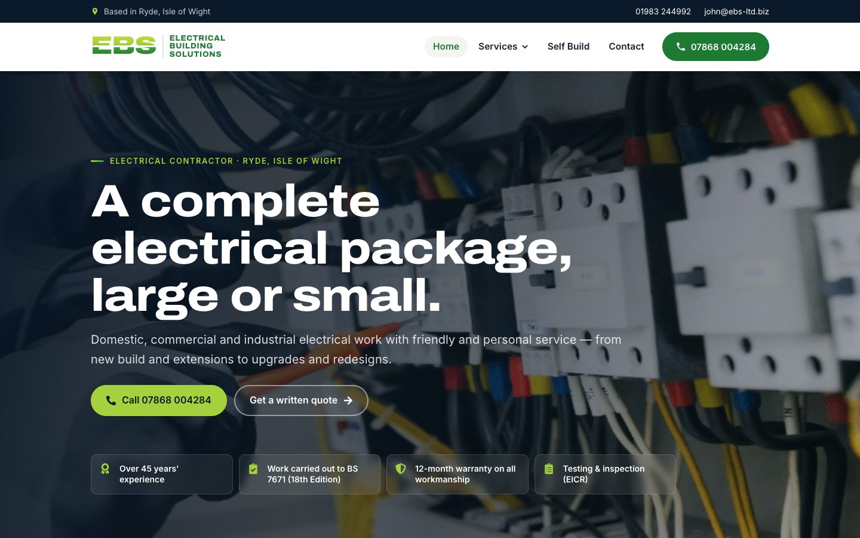Image resolution: width=860 pixels, height=538 pixels.
Task: Click the phone icon beside Call 07868 004284
Action: (110, 401)
